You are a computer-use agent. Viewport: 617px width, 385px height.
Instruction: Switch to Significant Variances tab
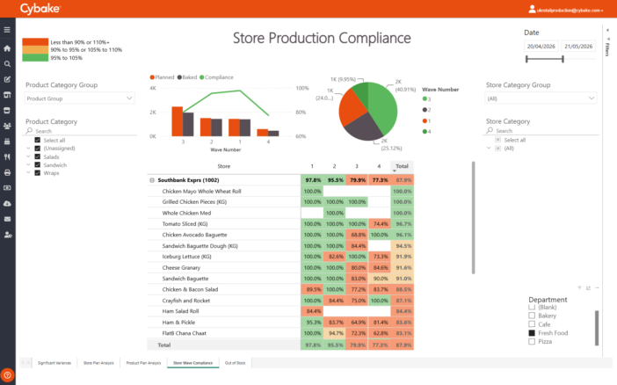(x=54, y=363)
